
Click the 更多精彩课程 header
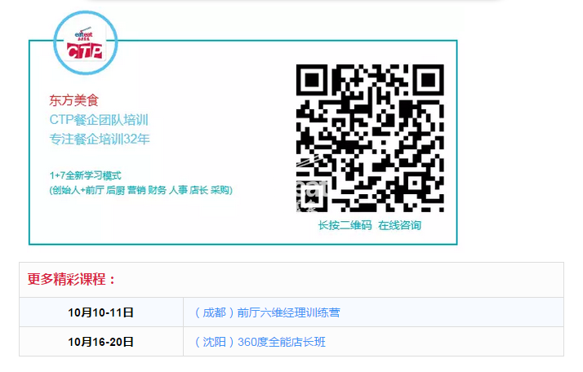pos(71,280)
